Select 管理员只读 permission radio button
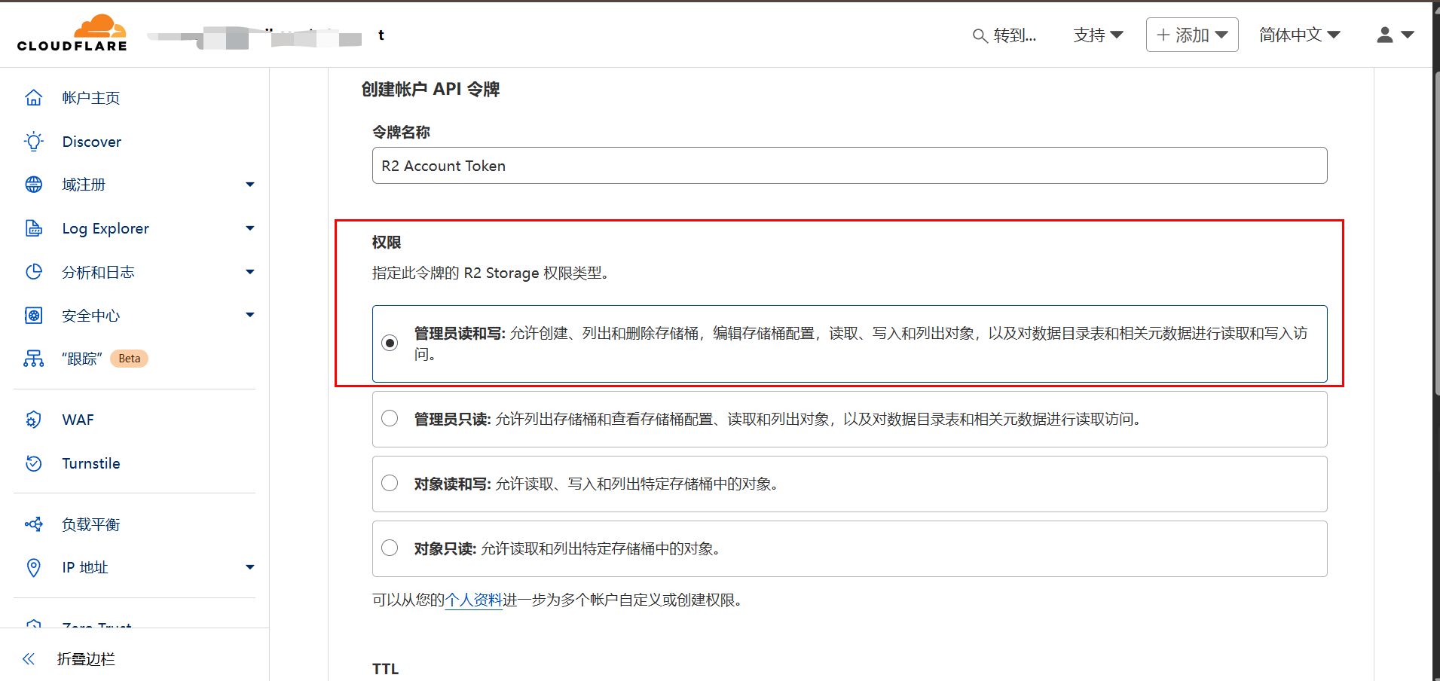Viewport: 1440px width, 681px height. (x=390, y=418)
